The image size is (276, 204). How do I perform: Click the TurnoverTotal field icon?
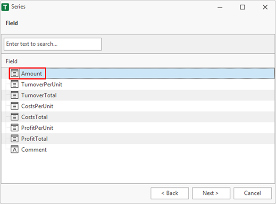[x=15, y=95]
